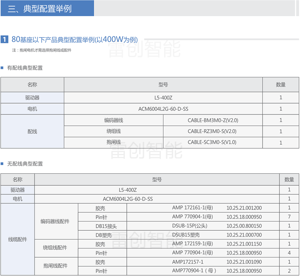
Task: Click the quantity 7 cell for encoder pins
Action: click(289, 217)
